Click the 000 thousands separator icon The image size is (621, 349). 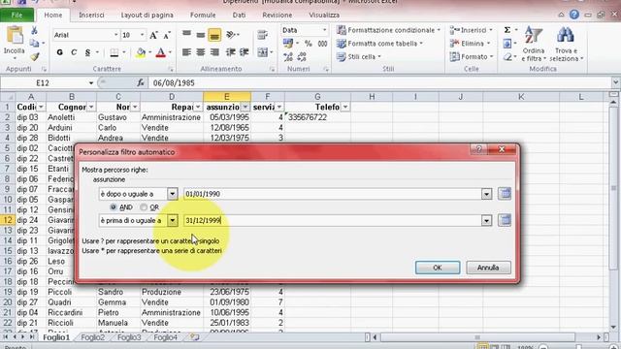coord(322,44)
